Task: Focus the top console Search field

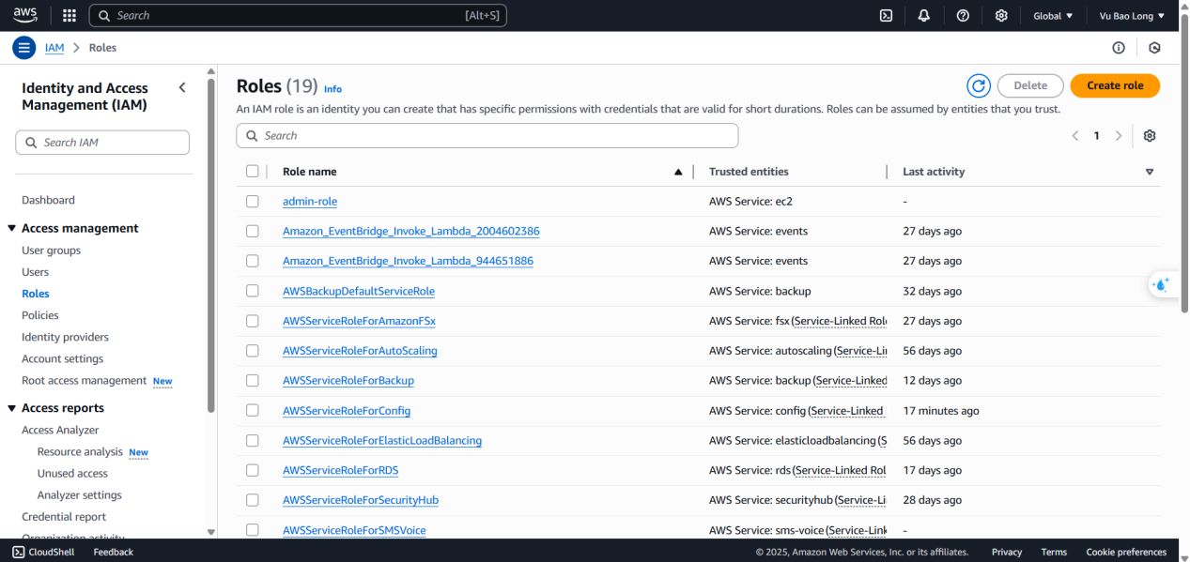Action: [298, 15]
